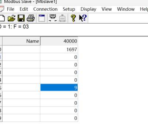This screenshot has height=136, width=148.
Task: Click the New document toolbar icon
Action: pos(2,18)
